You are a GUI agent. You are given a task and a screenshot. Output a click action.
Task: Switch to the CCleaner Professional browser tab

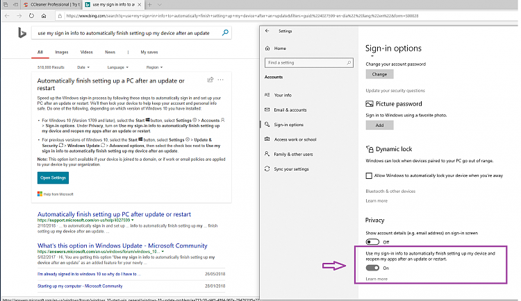click(51, 5)
